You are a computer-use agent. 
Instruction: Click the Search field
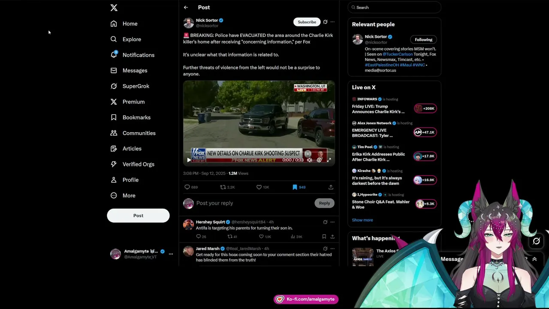click(395, 7)
